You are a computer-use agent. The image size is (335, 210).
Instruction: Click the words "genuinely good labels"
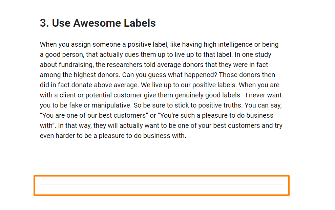pos(207,95)
